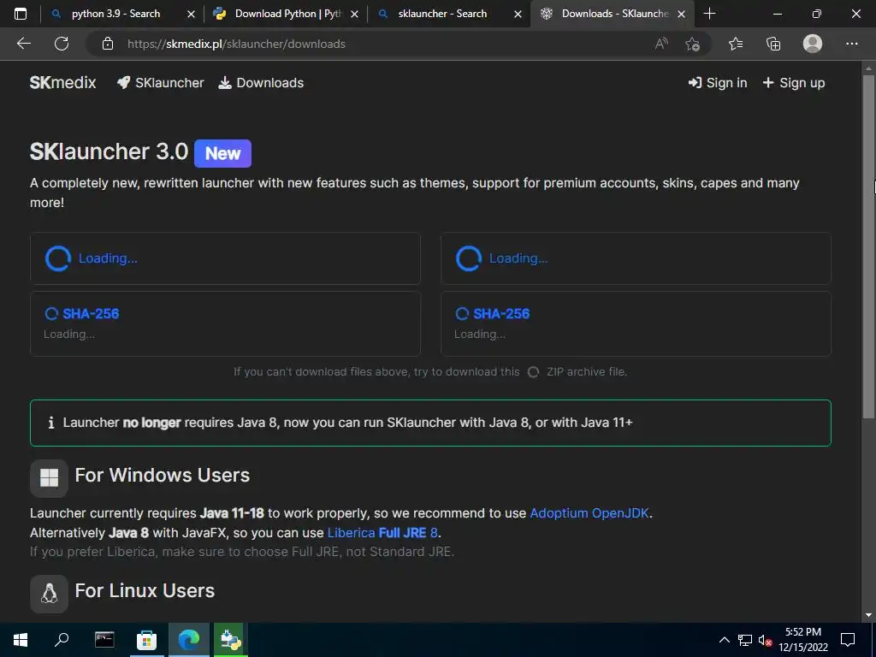
Task: Click the site lock info icon
Action: coord(108,44)
